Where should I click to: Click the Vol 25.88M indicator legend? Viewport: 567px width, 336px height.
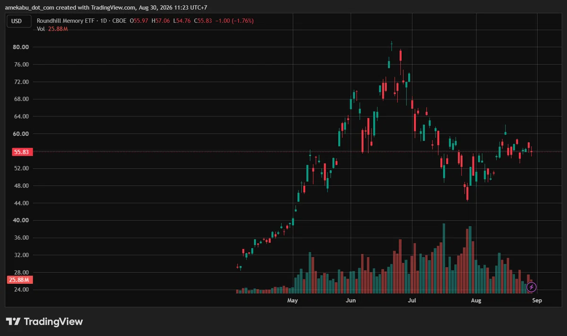coord(52,29)
